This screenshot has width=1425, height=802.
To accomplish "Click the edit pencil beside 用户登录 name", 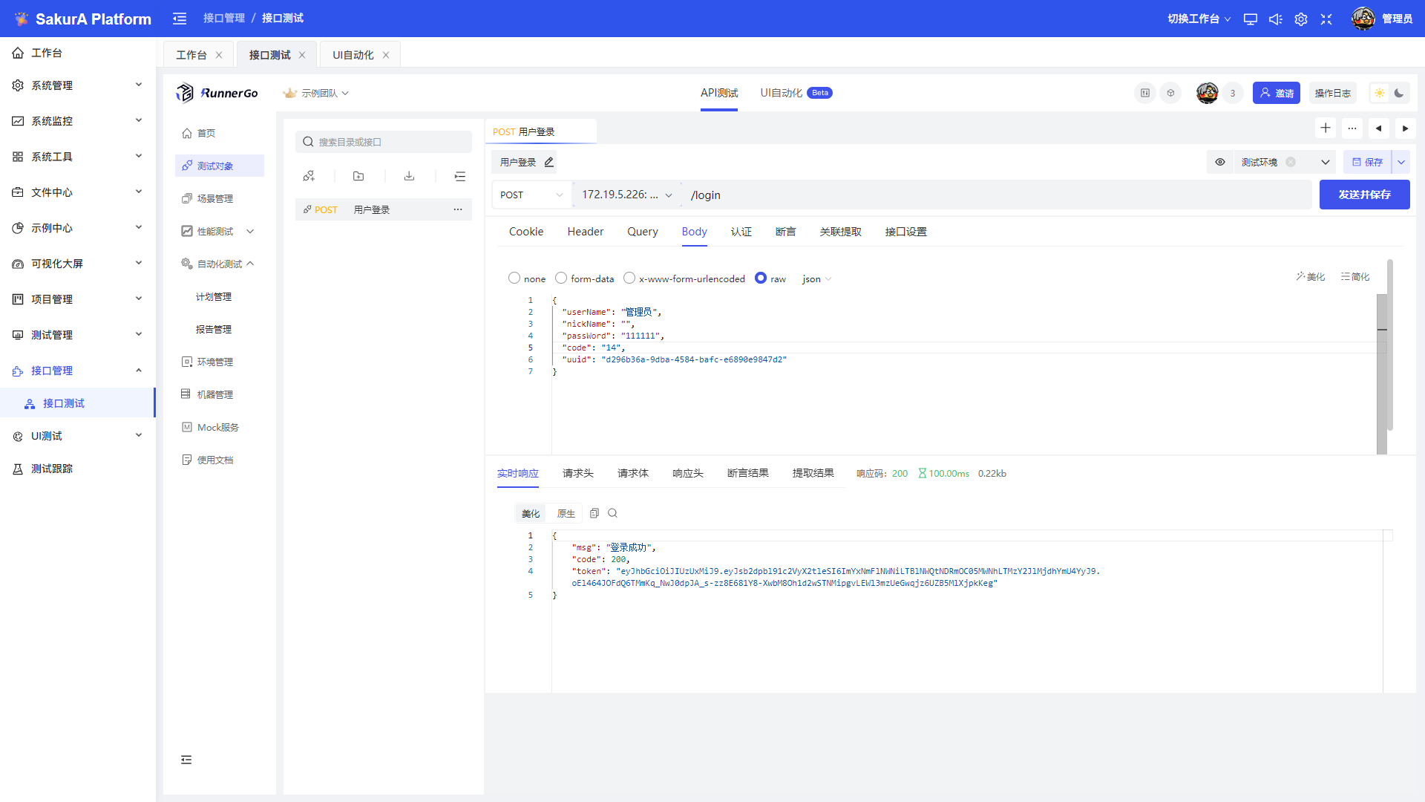I will (549, 162).
